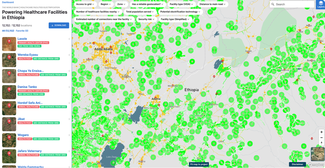This screenshot has height=168, width=325.
Task: Click the search magnifier icon
Action: (273, 4)
